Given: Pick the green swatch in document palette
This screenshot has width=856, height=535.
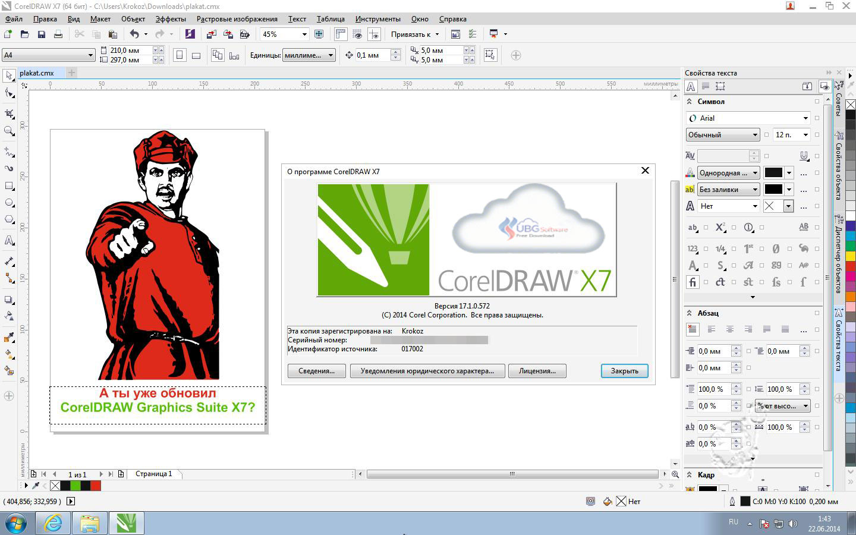Looking at the screenshot, I should click(x=75, y=486).
